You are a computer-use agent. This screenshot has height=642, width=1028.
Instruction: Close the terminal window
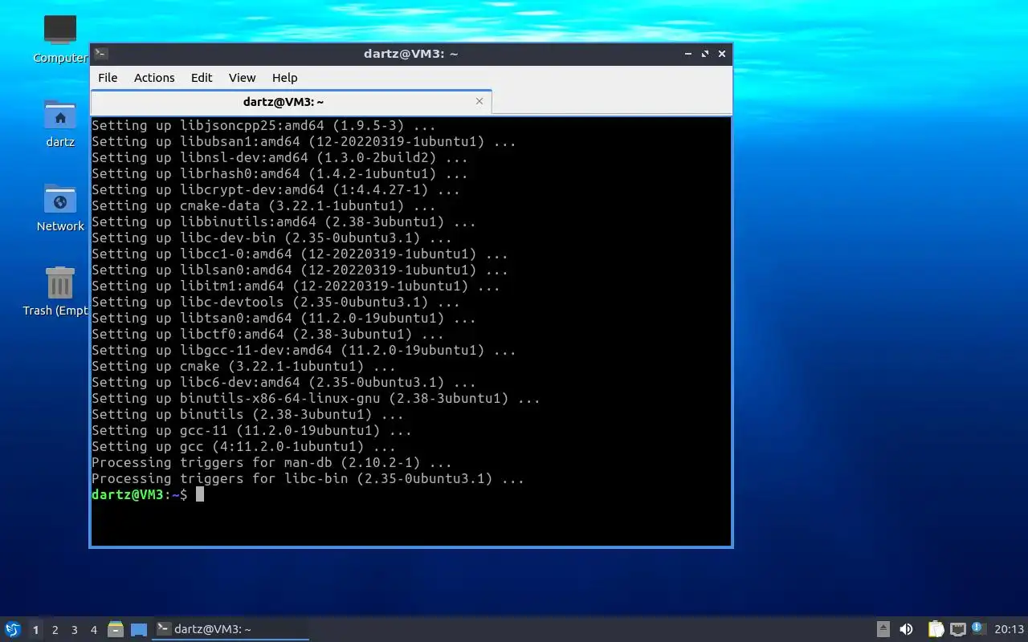(722, 54)
